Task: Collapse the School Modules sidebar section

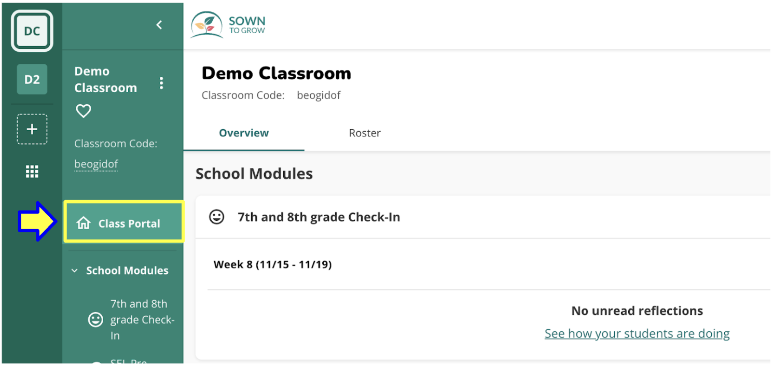Action: point(120,270)
